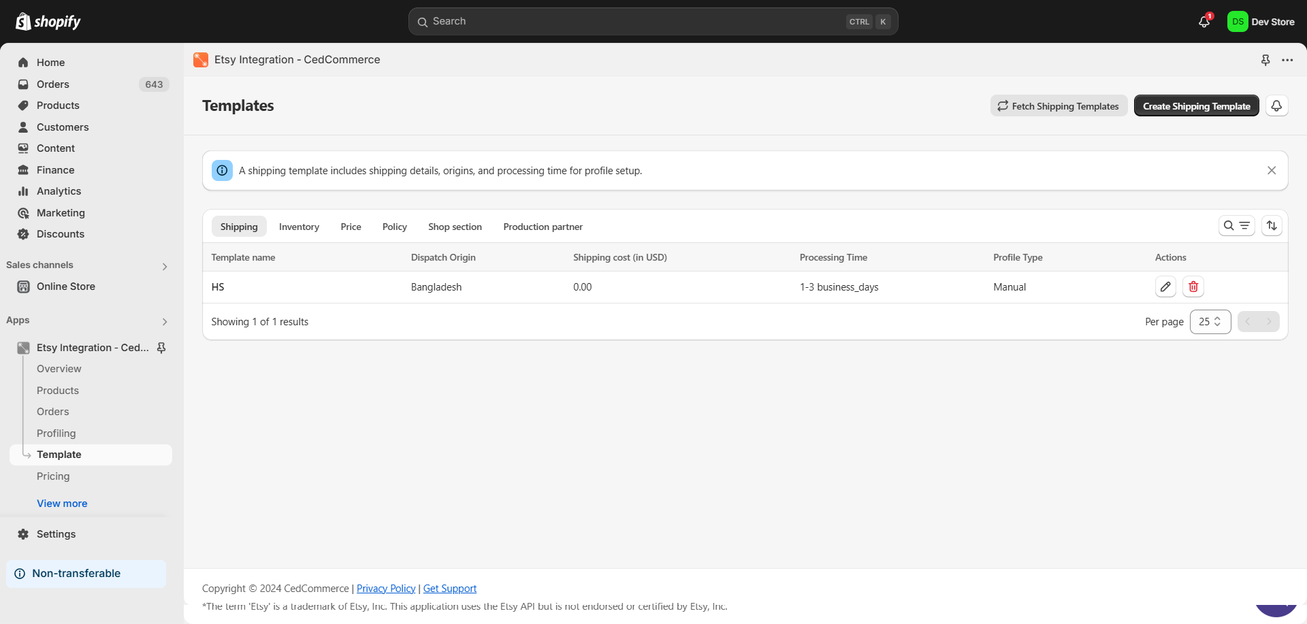
Task: Open Content in the sidebar
Action: pos(56,148)
